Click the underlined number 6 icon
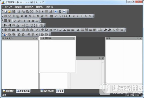This screenshot has height=98, width=144. (x=90, y=16)
